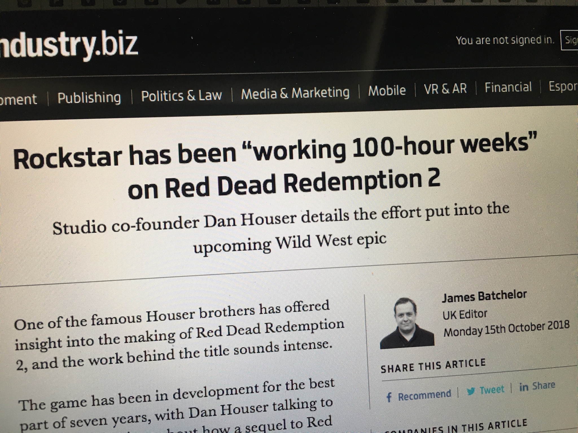Open Media & Marketing section
The image size is (578, 433).
click(295, 93)
